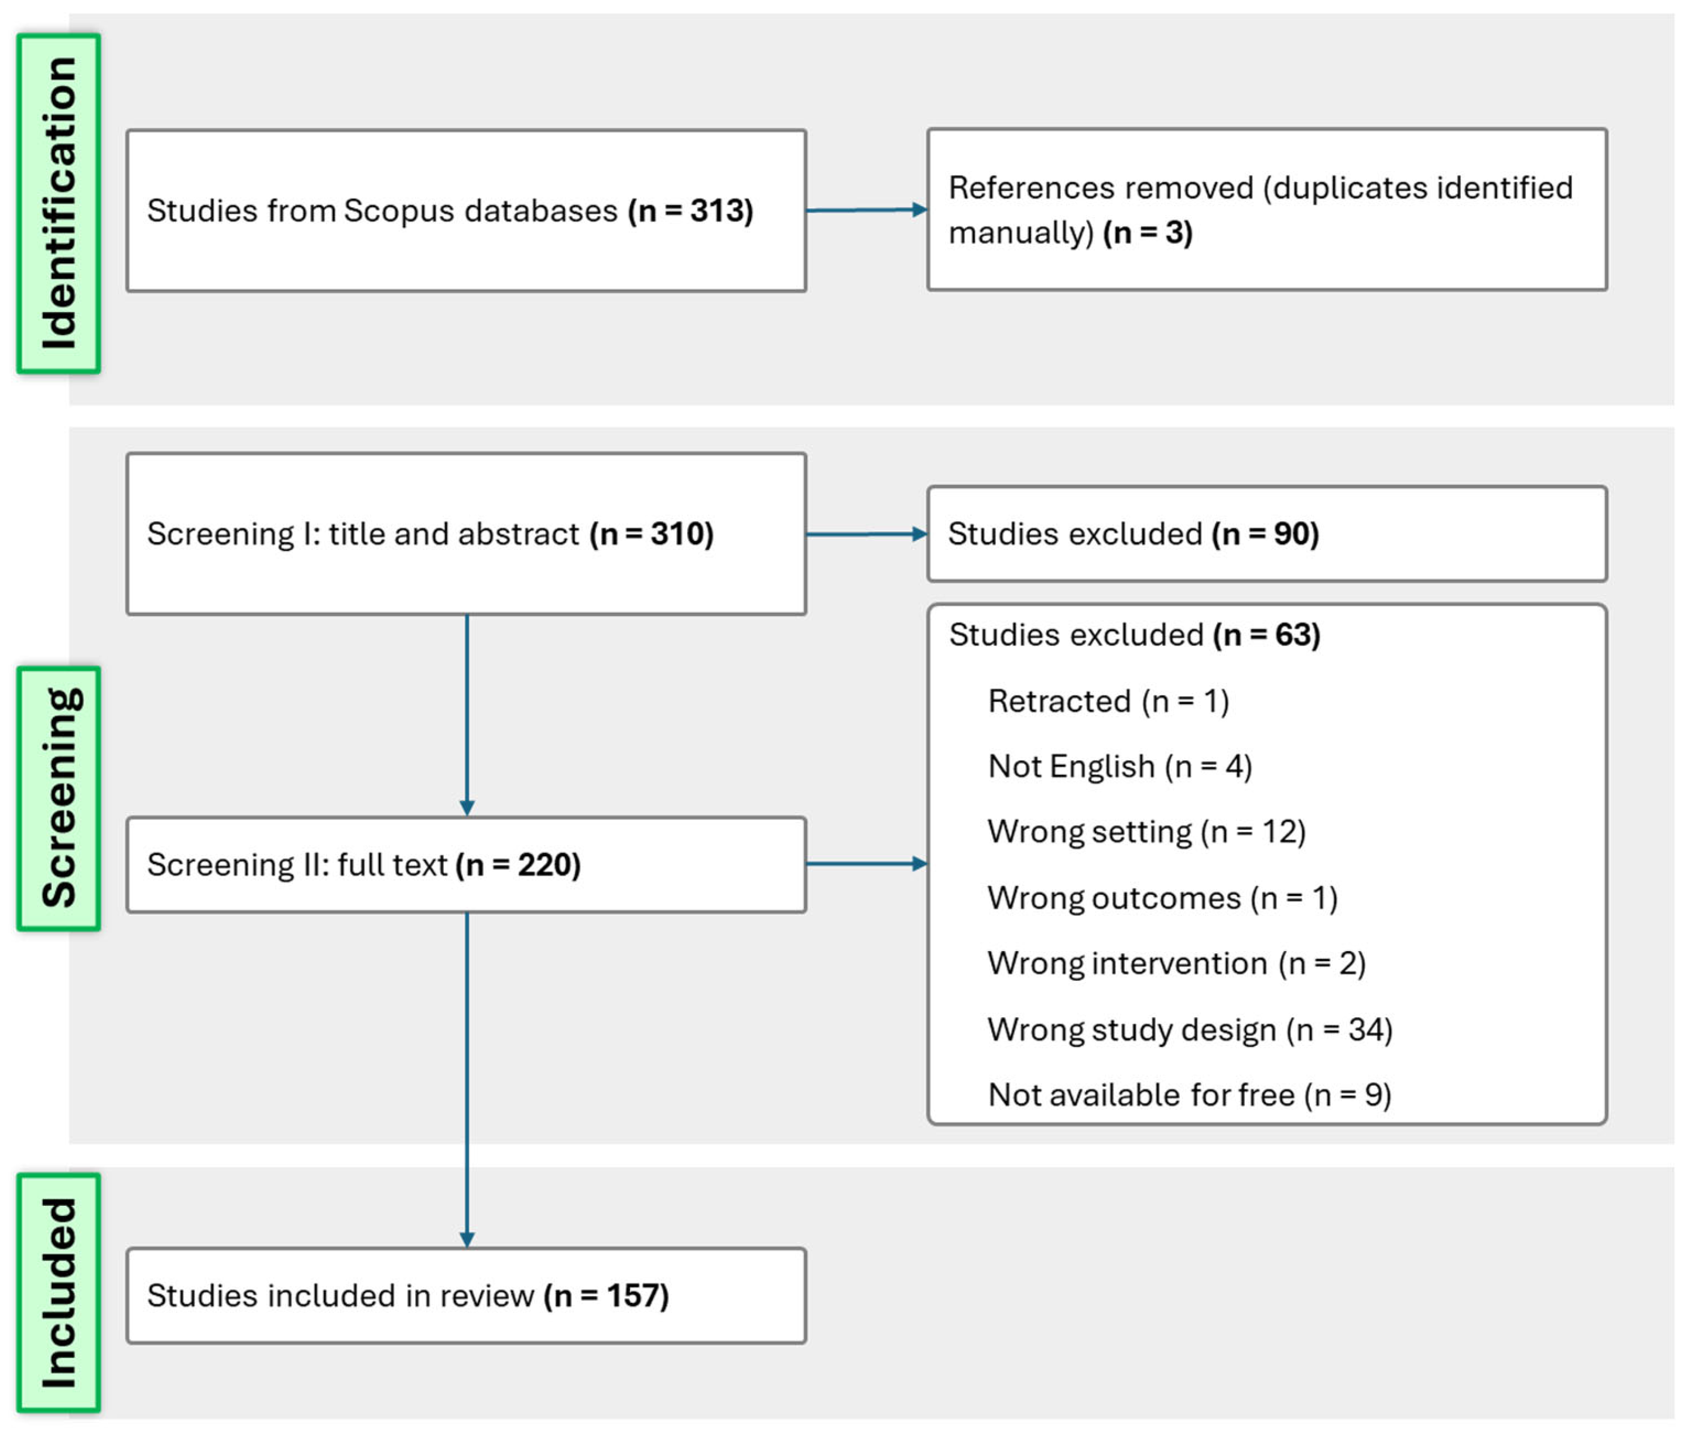Click the green Screening stage label
This screenshot has width=1685, height=1433.
(x=59, y=798)
